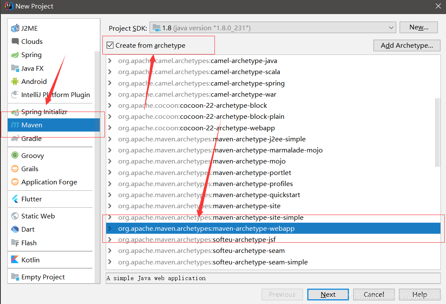Viewport: 446px width, 304px height.
Task: Click the Clouds project type icon
Action: tap(15, 41)
